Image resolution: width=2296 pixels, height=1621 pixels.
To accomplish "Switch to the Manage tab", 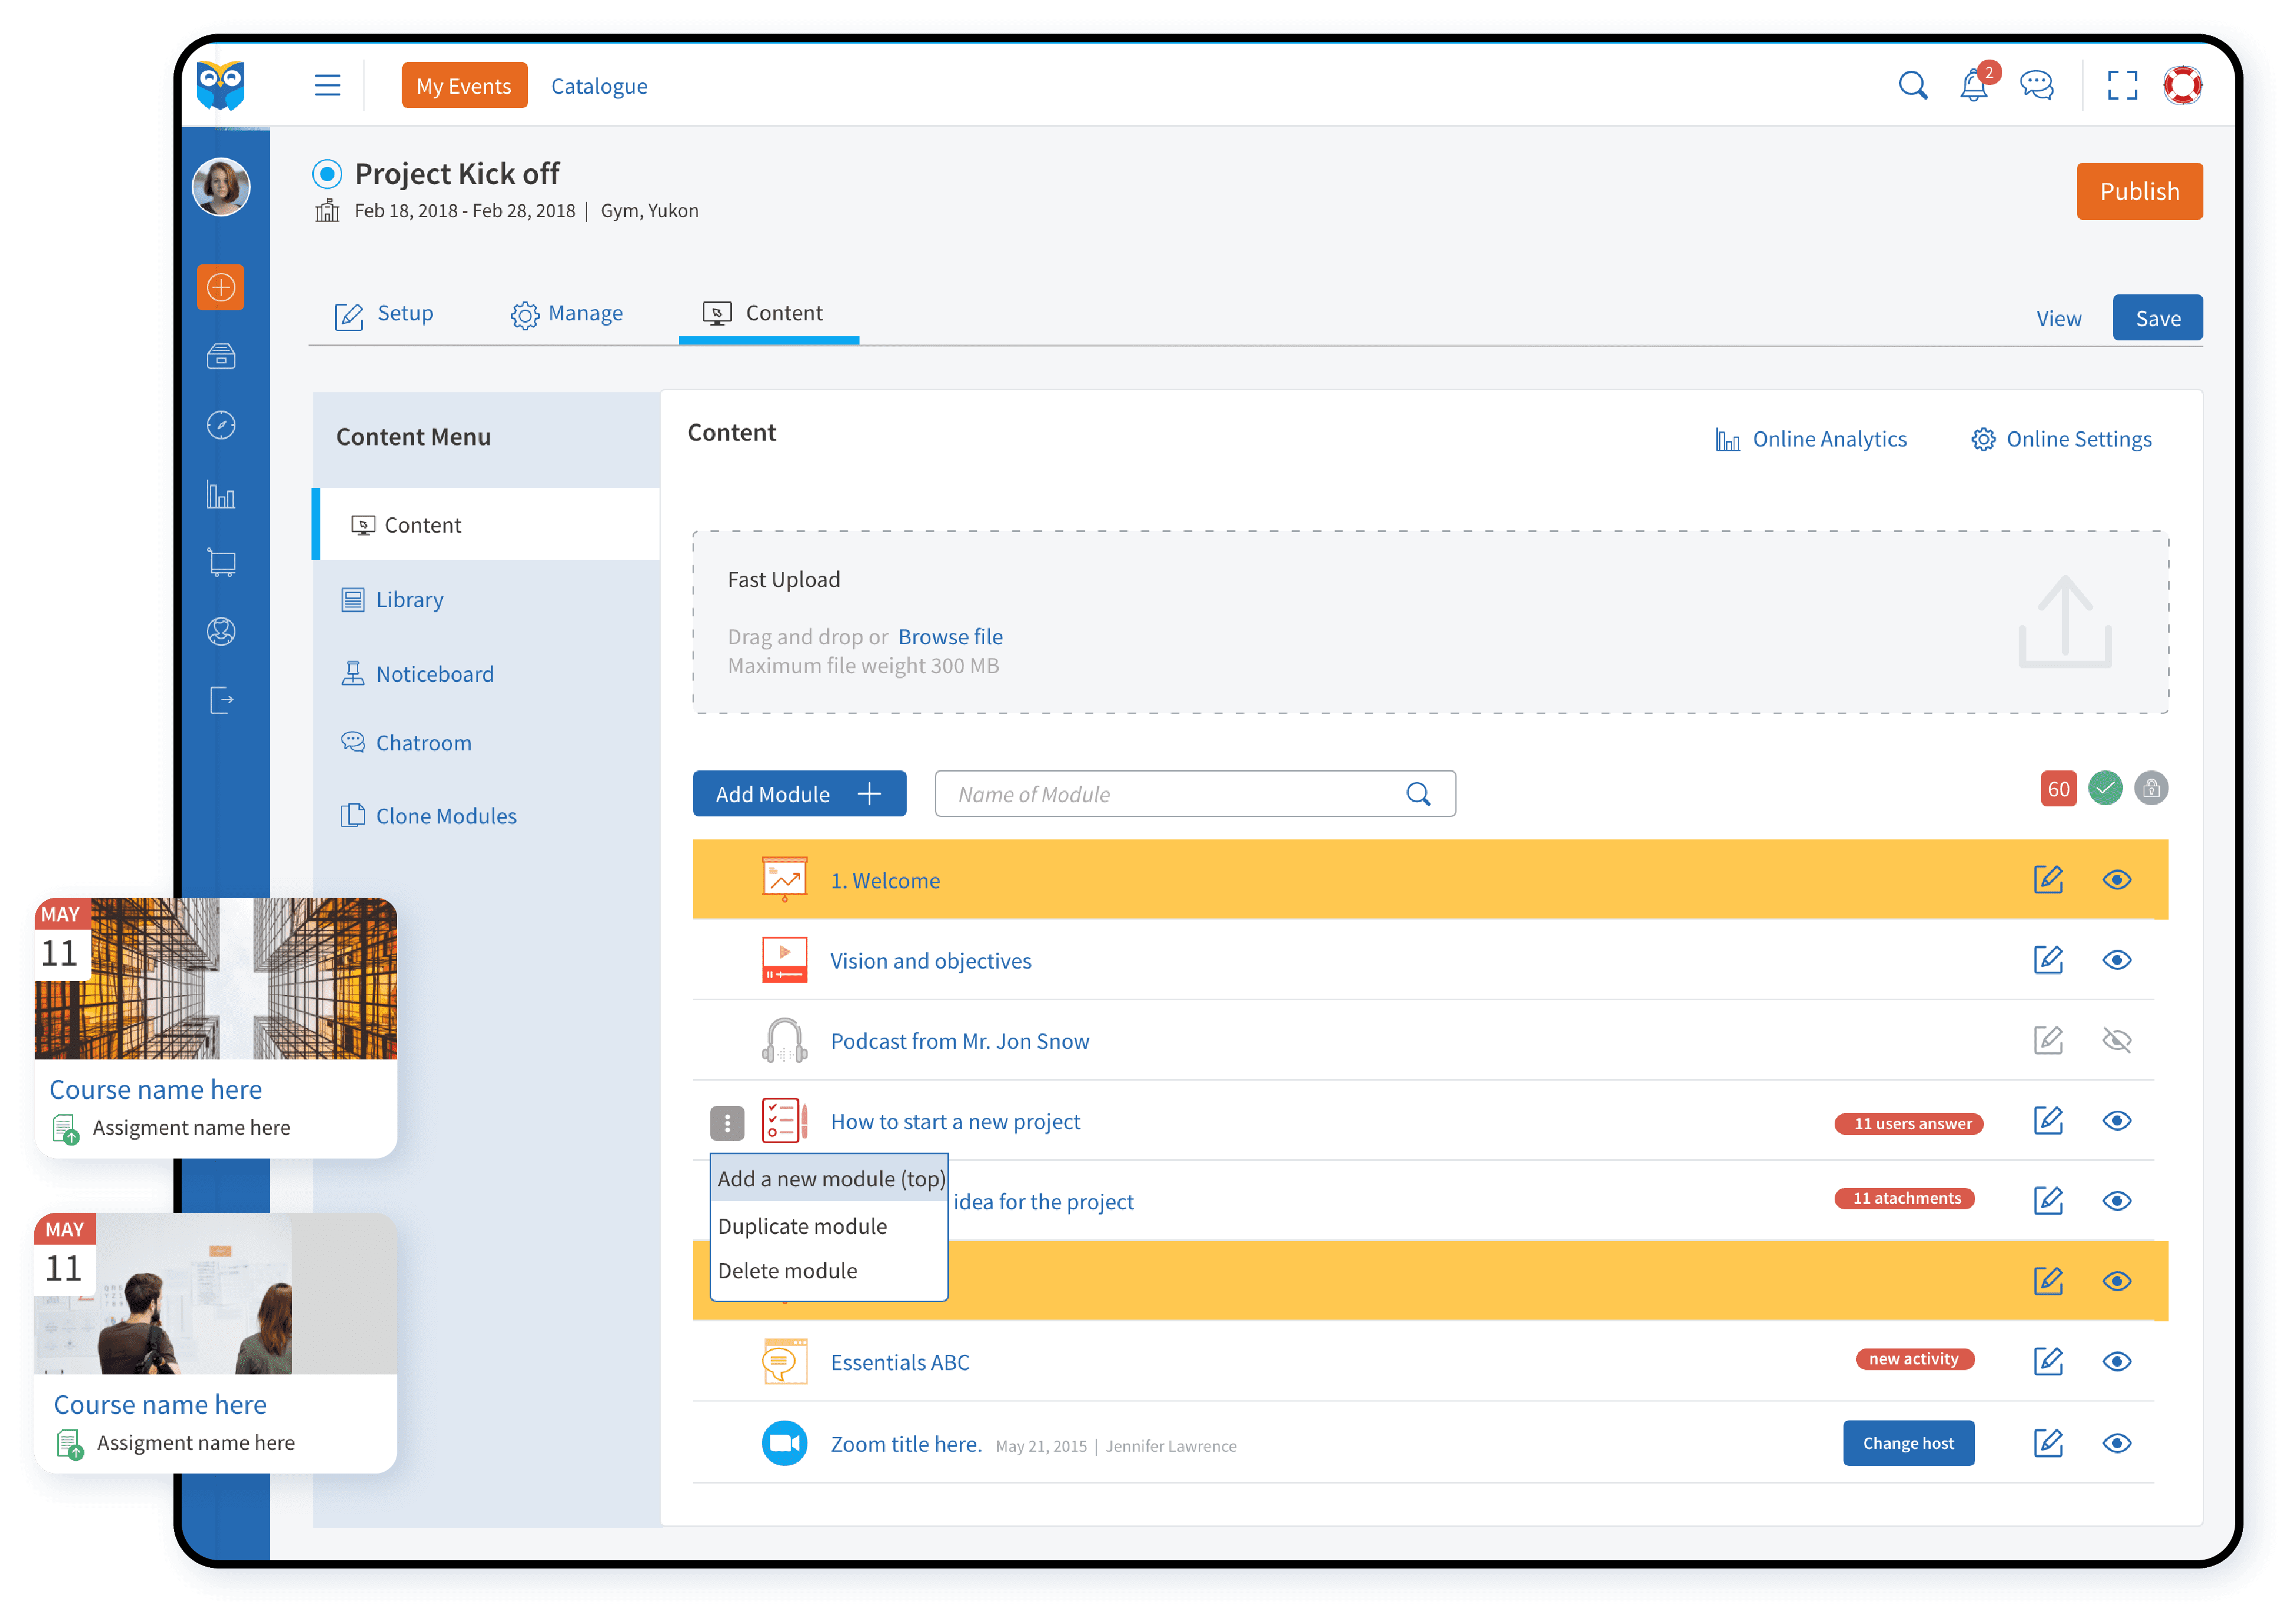I will point(566,314).
